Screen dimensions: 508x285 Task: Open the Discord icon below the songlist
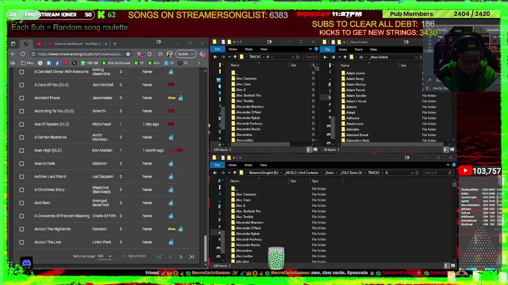click(x=27, y=263)
